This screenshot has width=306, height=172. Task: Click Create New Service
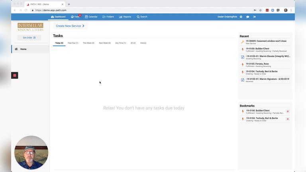pos(70,26)
